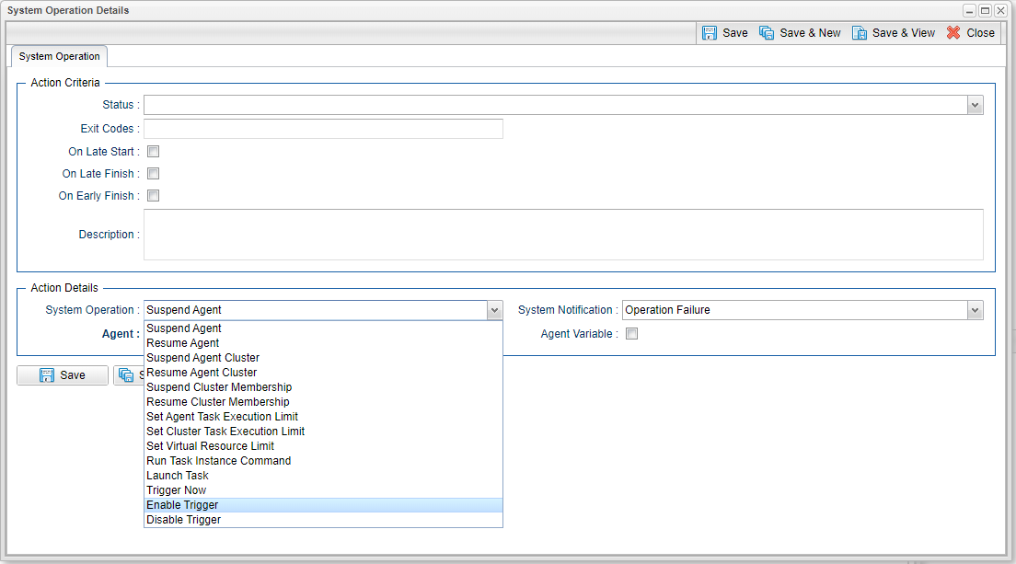Click the Save icon in top toolbar

coord(710,33)
